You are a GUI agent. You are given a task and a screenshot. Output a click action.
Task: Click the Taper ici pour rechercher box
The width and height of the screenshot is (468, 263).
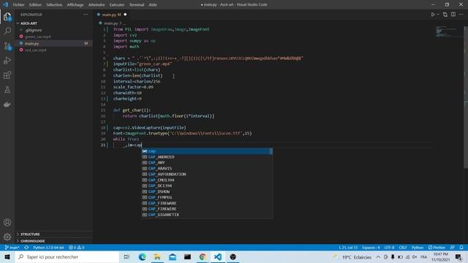67,256
